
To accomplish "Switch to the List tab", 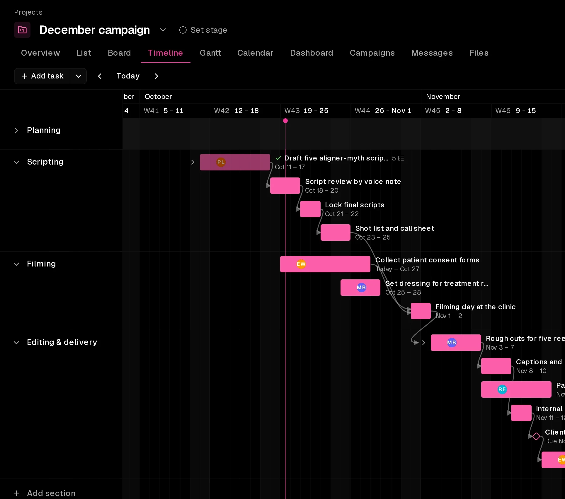I will 84,53.
